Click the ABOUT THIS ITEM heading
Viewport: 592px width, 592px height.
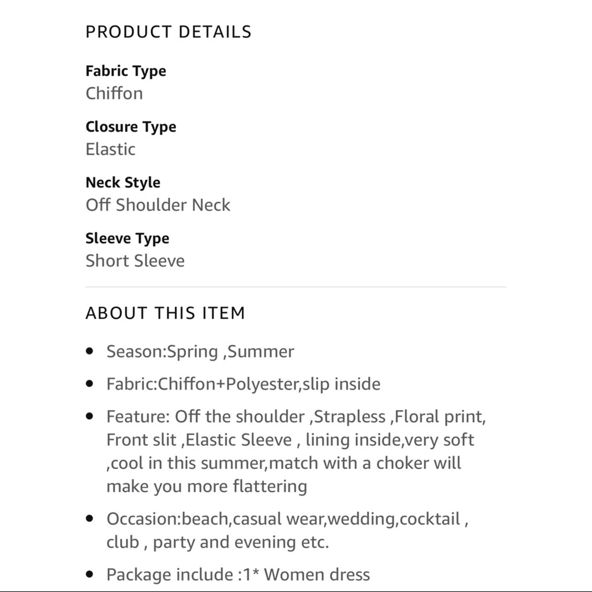click(165, 313)
